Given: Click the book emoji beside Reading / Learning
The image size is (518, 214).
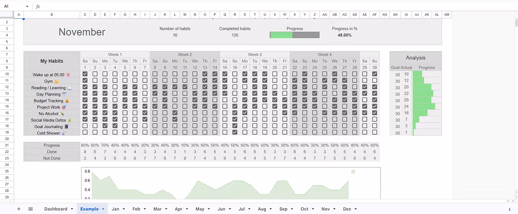Looking at the screenshot, I should point(69,88).
